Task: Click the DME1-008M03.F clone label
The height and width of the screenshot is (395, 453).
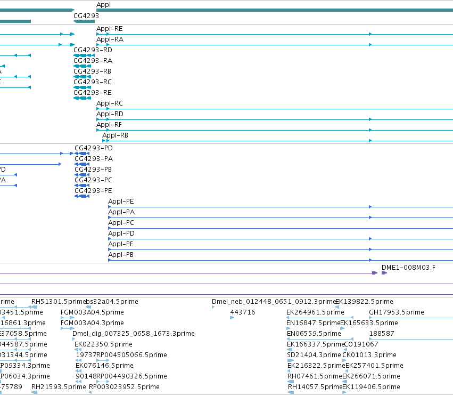Action: pyautogui.click(x=408, y=268)
